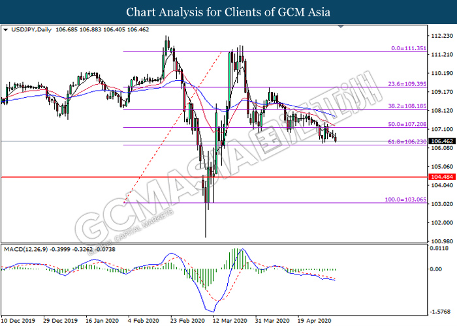Viewport: 457px width, 326px height.
Task: Click the Fibonacci label 0.0=111.351
Action: pyautogui.click(x=409, y=48)
